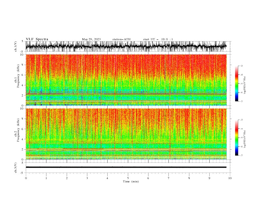Click time axis tick label "8"
Screen dimensions: 259x200
point(189,178)
